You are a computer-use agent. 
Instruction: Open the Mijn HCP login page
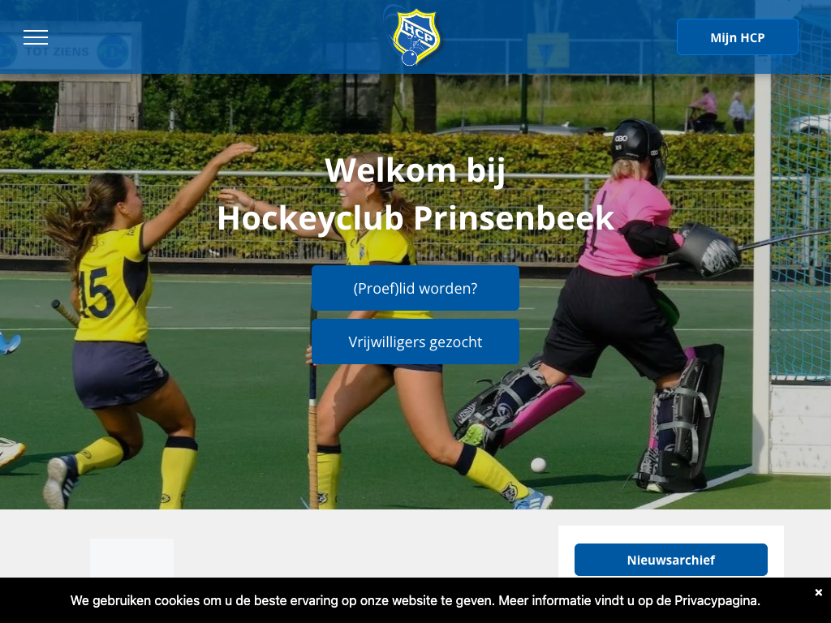[x=737, y=37]
